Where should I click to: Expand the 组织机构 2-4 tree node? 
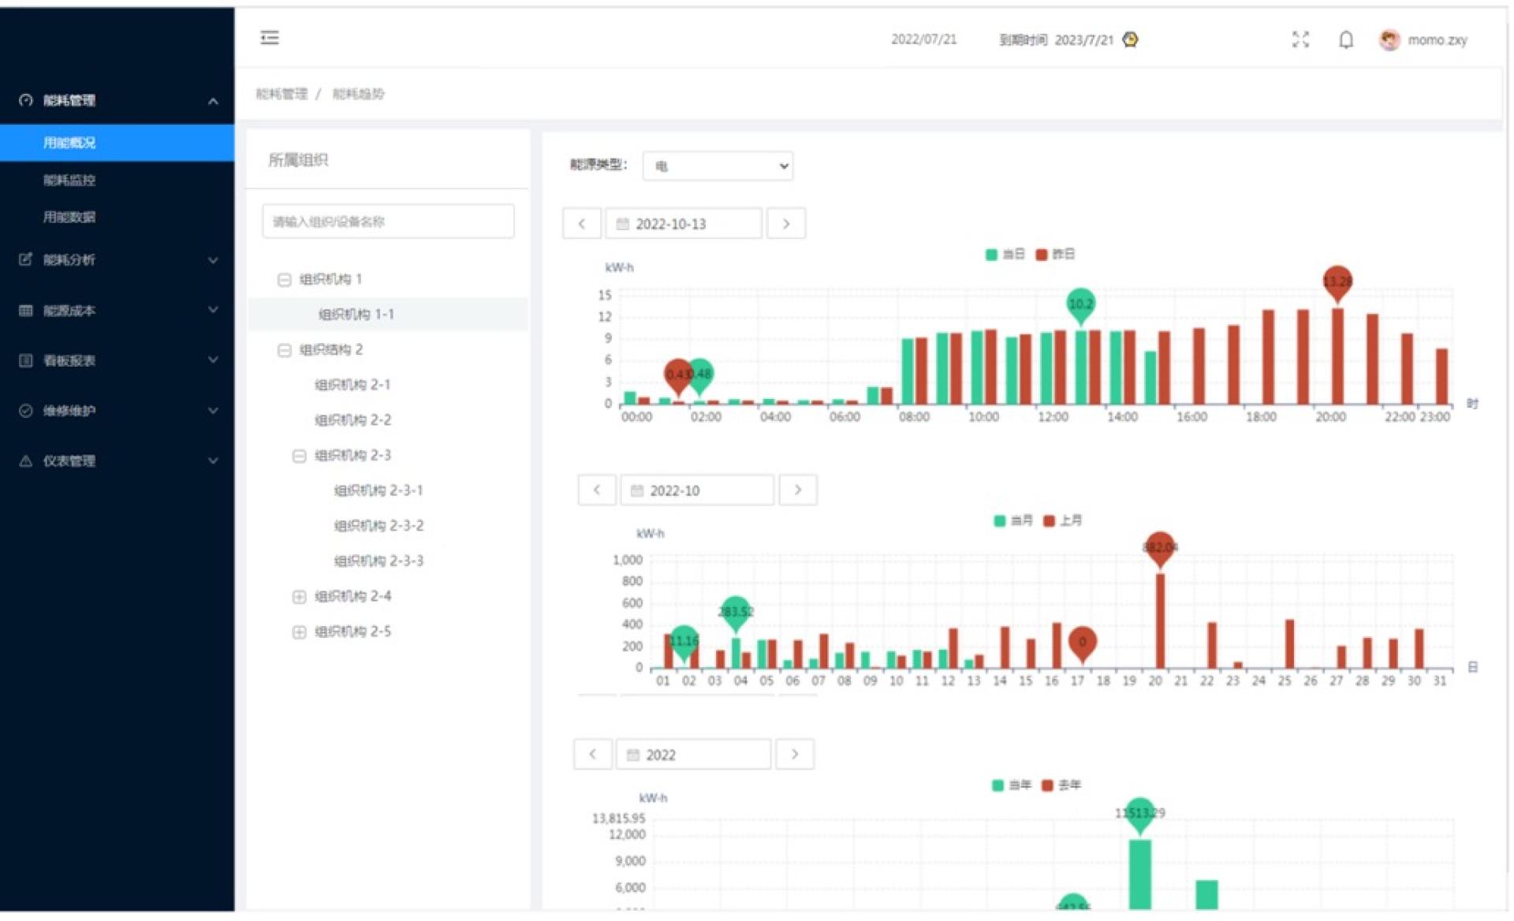coord(299,597)
